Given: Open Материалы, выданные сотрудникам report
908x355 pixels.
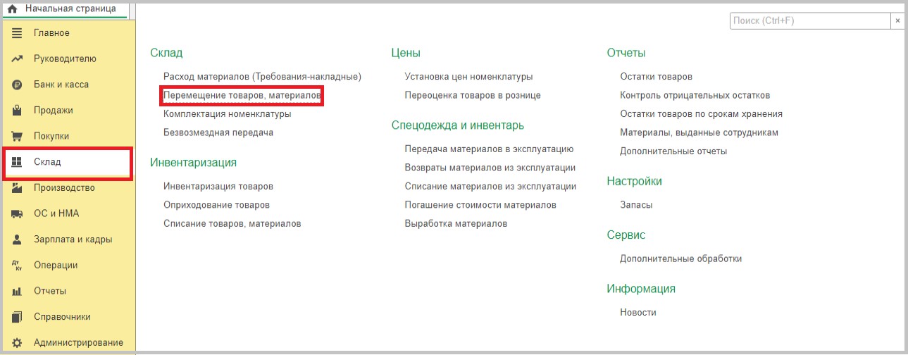Looking at the screenshot, I should [x=699, y=132].
